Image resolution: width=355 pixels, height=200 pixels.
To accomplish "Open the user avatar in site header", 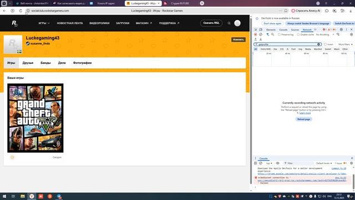I will [x=237, y=23].
